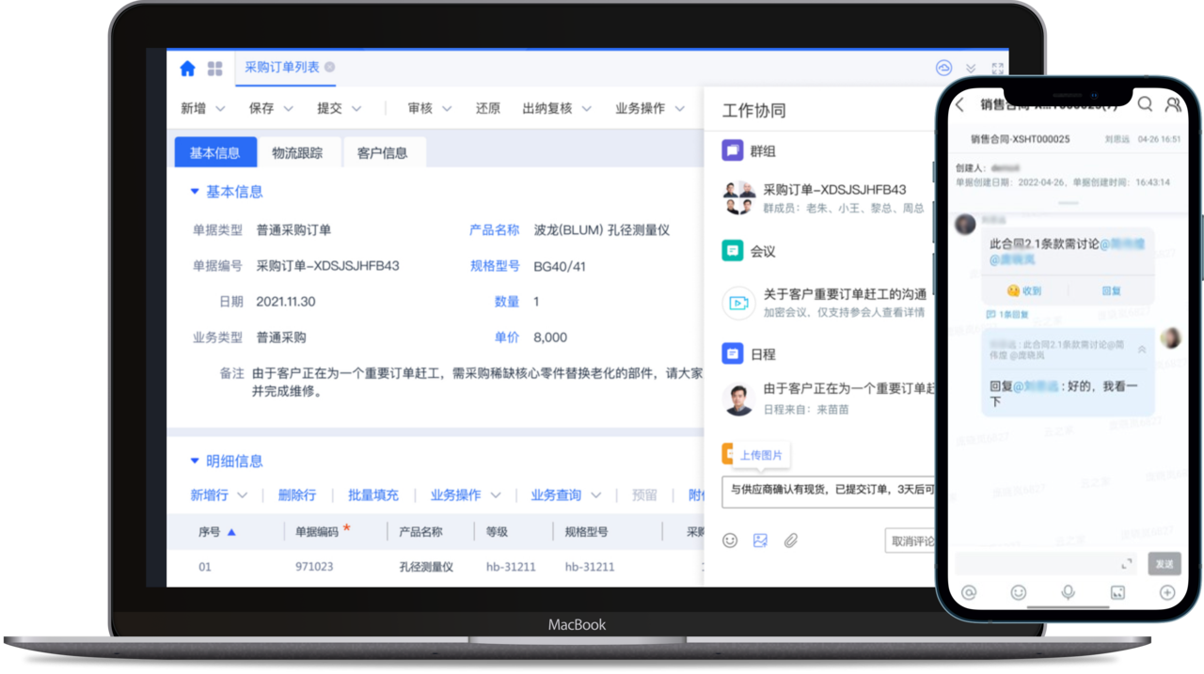1204x674 pixels.
Task: Tap the microphone icon on phone toolbar
Action: pos(1068,592)
